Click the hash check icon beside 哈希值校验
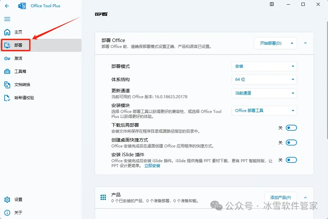This screenshot has width=328, height=219. click(7, 98)
